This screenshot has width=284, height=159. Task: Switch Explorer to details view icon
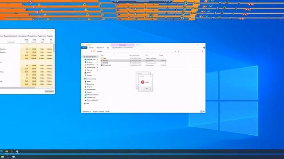pos(201,112)
